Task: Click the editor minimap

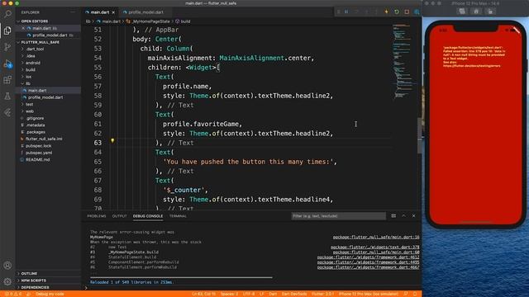Action: [404, 60]
